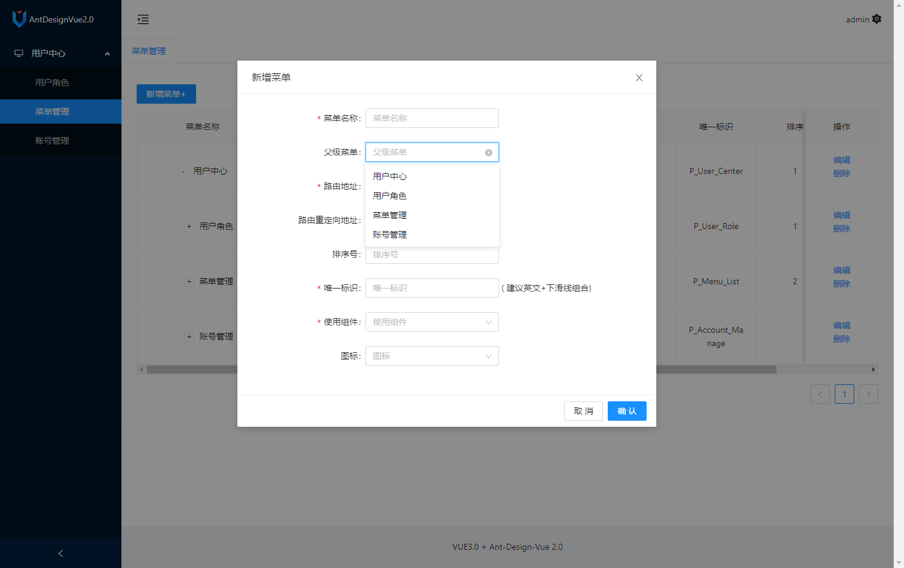Viewport: 904px width, 568px height.
Task: Select 用户中心 in parent menu list
Action: click(x=432, y=176)
